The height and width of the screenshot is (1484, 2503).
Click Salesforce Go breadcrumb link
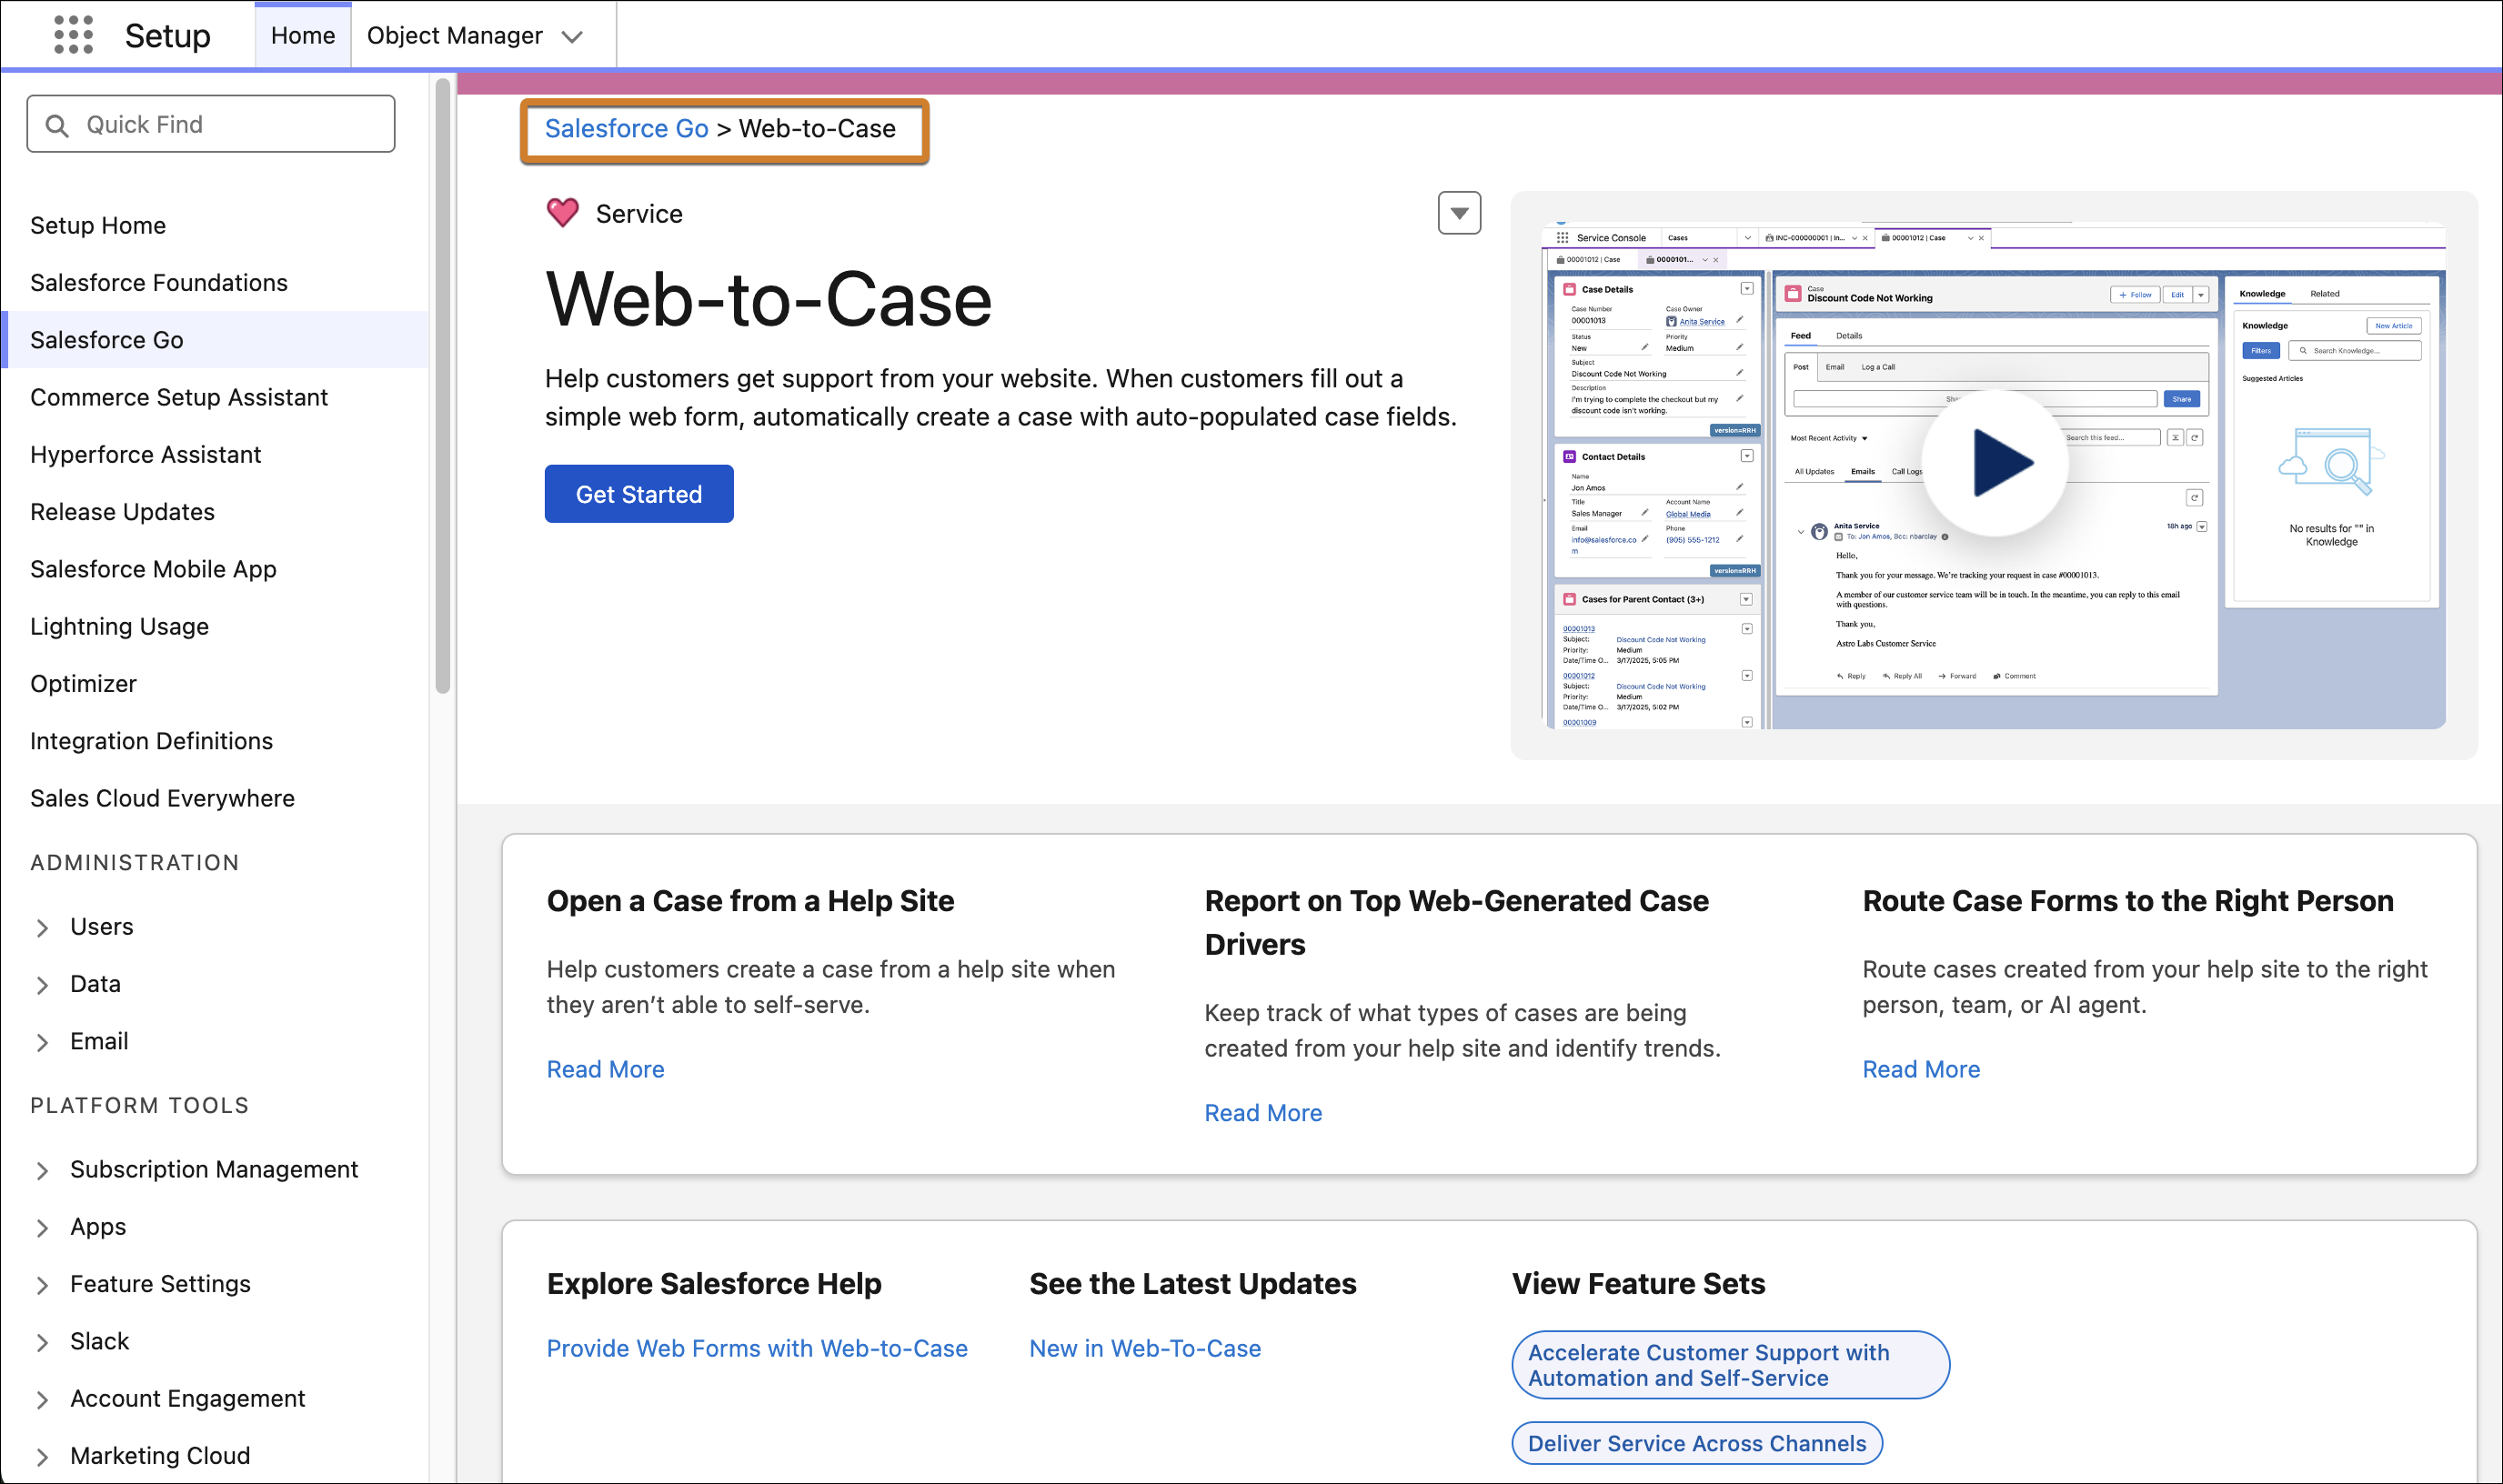tap(627, 129)
